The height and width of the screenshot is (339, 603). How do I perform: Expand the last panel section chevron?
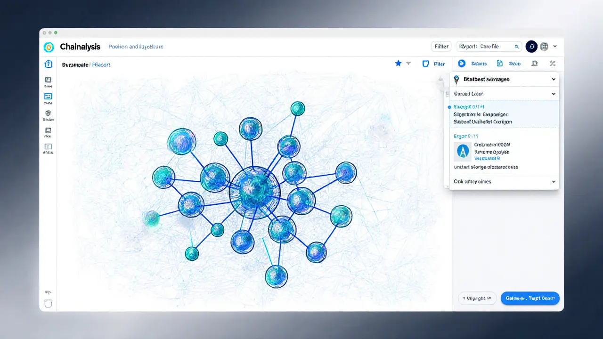tap(554, 182)
